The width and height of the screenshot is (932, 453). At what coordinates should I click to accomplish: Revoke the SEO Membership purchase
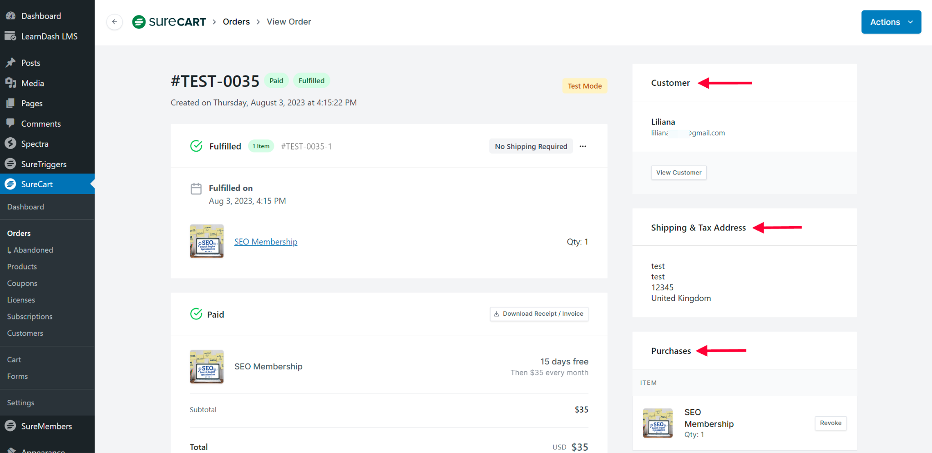click(830, 423)
